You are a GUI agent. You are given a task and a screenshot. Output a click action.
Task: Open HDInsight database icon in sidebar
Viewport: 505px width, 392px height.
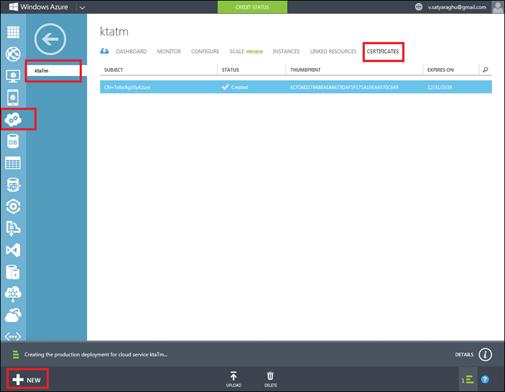[x=13, y=185]
